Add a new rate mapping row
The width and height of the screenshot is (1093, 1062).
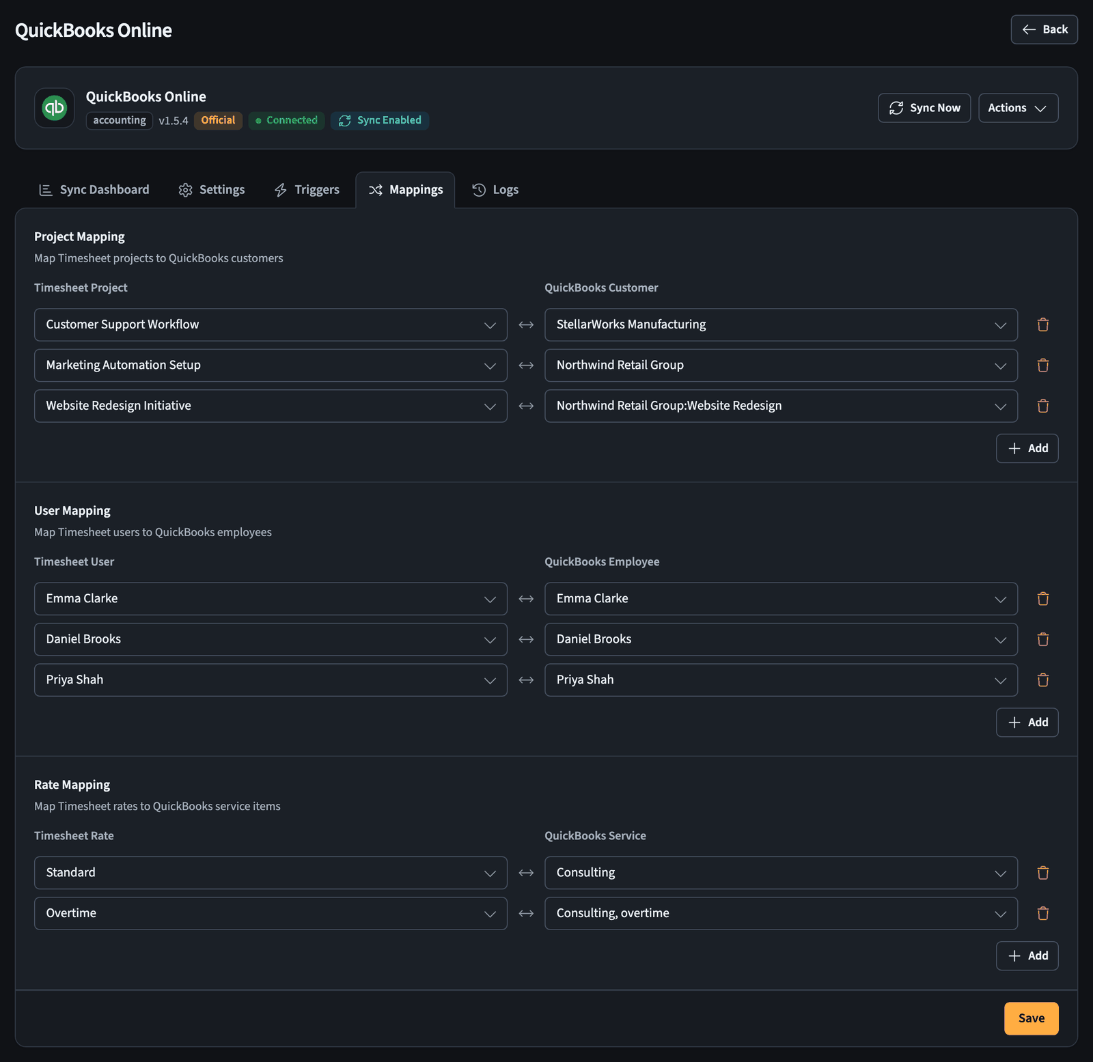pos(1027,956)
